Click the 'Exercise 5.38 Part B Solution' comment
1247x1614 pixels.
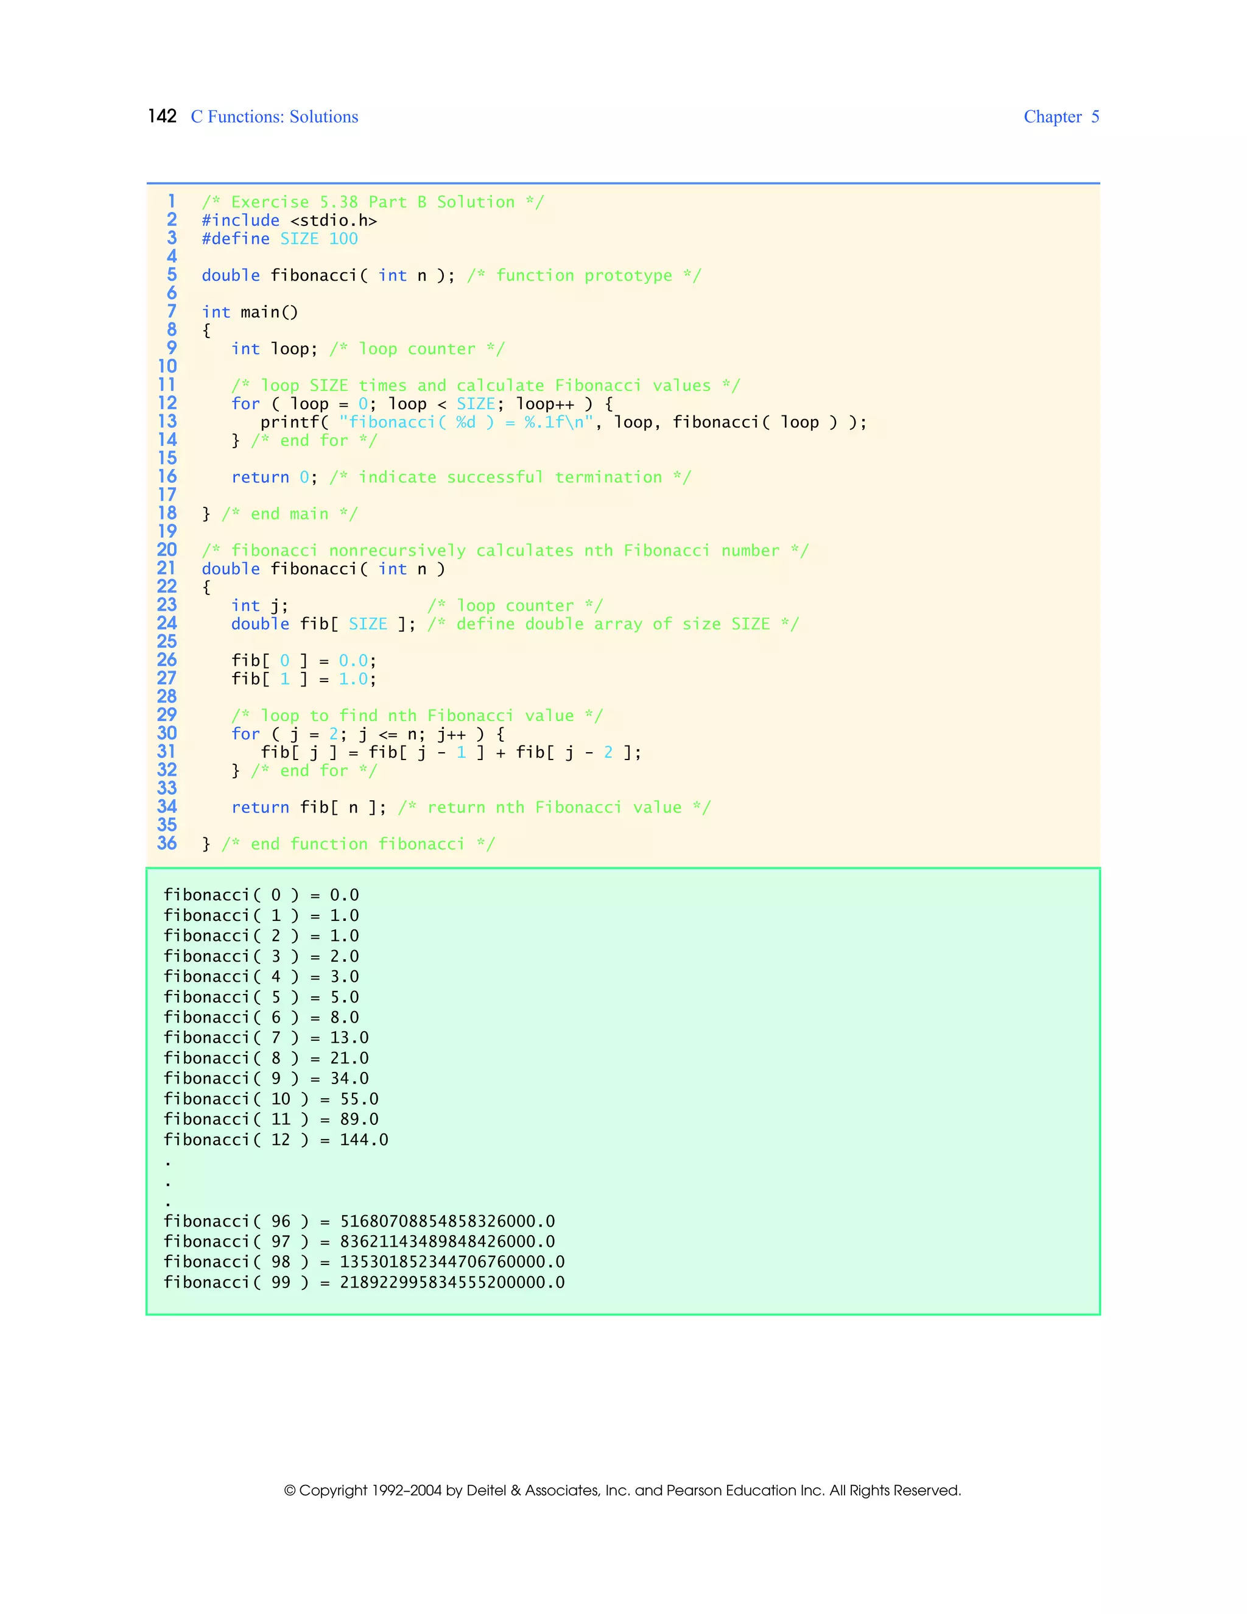click(x=373, y=202)
